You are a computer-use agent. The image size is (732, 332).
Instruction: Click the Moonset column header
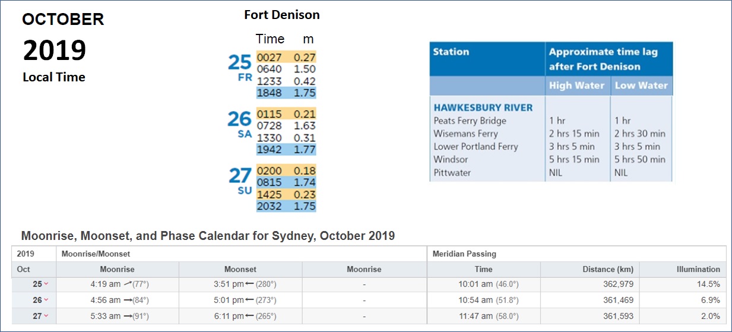click(240, 269)
